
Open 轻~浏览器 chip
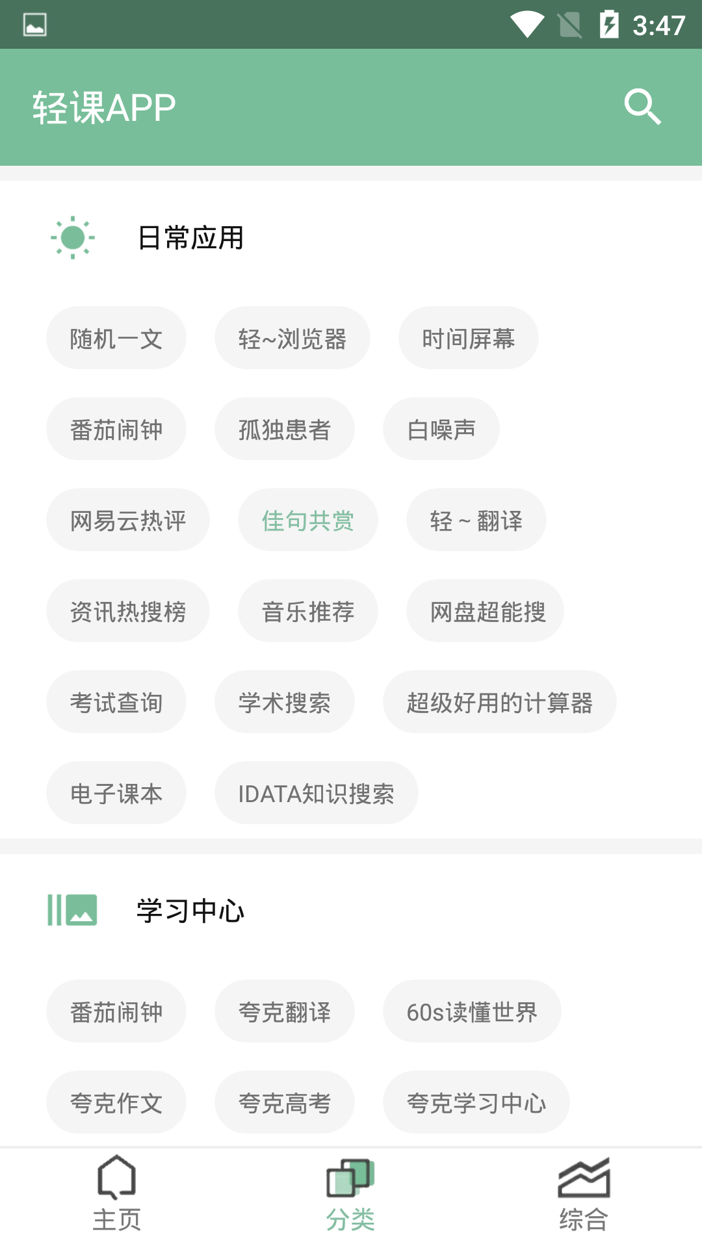point(292,338)
